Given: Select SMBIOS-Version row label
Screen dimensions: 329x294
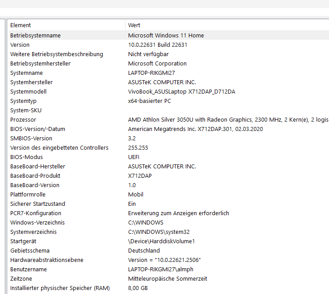Looking at the screenshot, I should 31,139.
